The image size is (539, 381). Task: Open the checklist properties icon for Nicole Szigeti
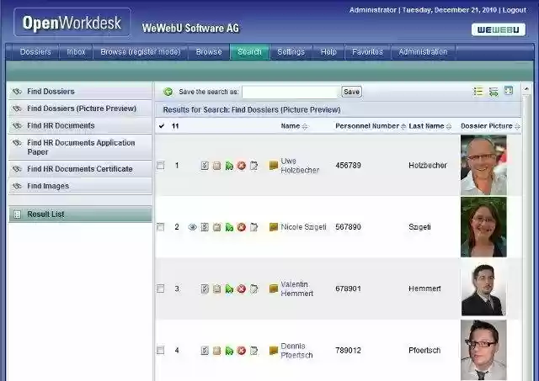tap(205, 227)
